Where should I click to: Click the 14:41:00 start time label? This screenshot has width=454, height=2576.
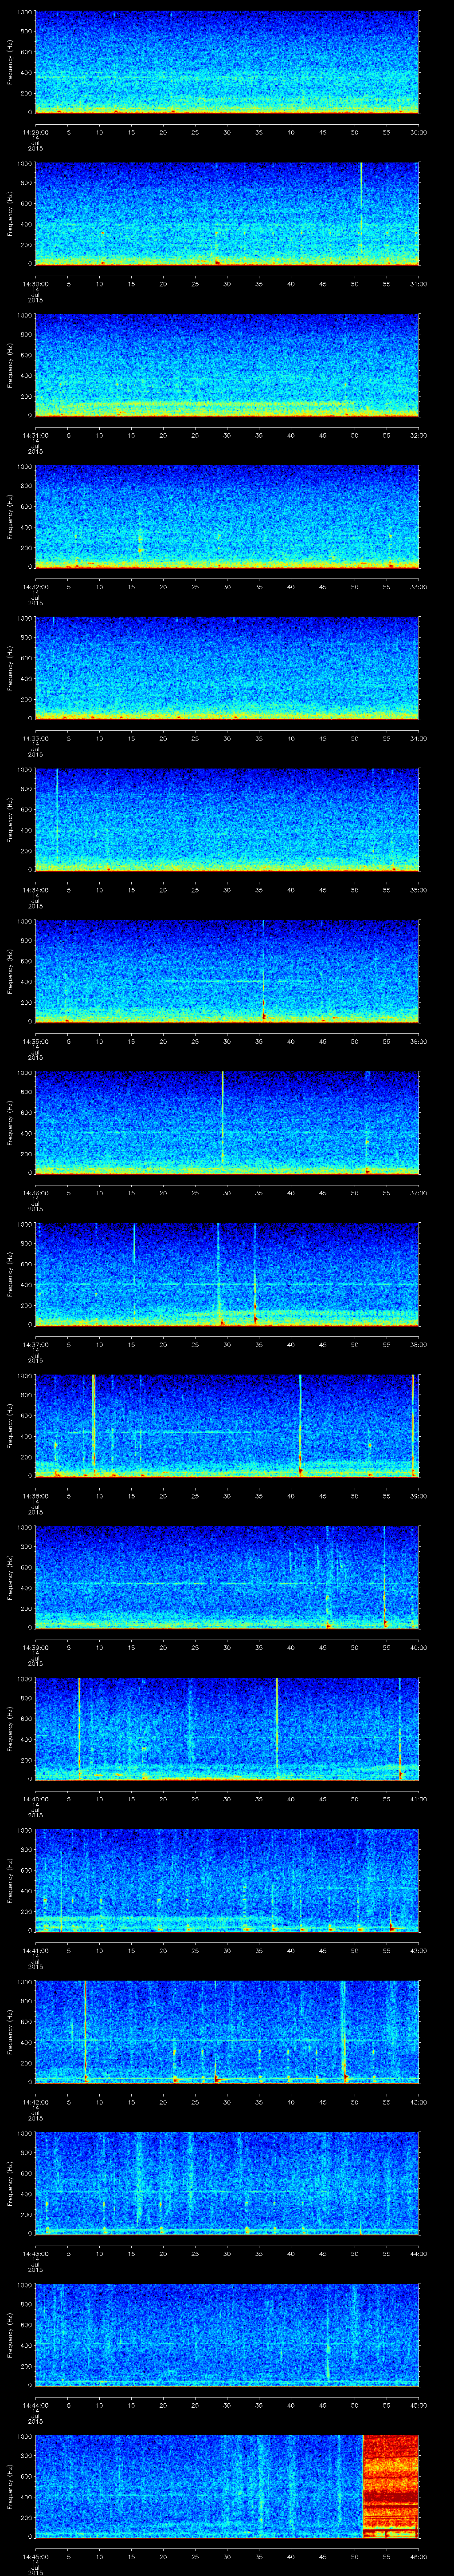coord(35,1950)
